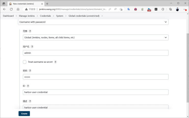This screenshot has height=118, width=189.
Task: Open the browser settings and more menu
Action: [x=185, y=9]
